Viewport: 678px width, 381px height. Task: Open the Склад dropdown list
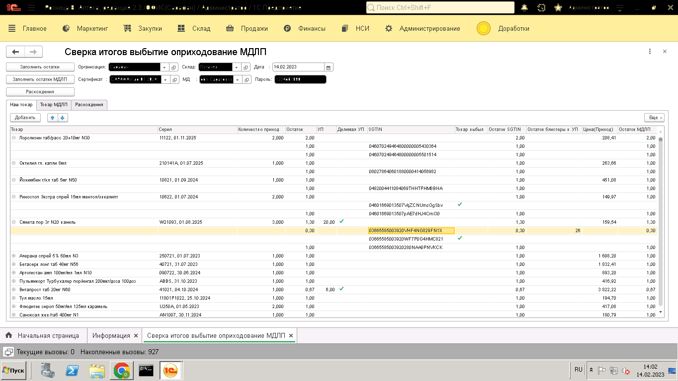pos(237,67)
